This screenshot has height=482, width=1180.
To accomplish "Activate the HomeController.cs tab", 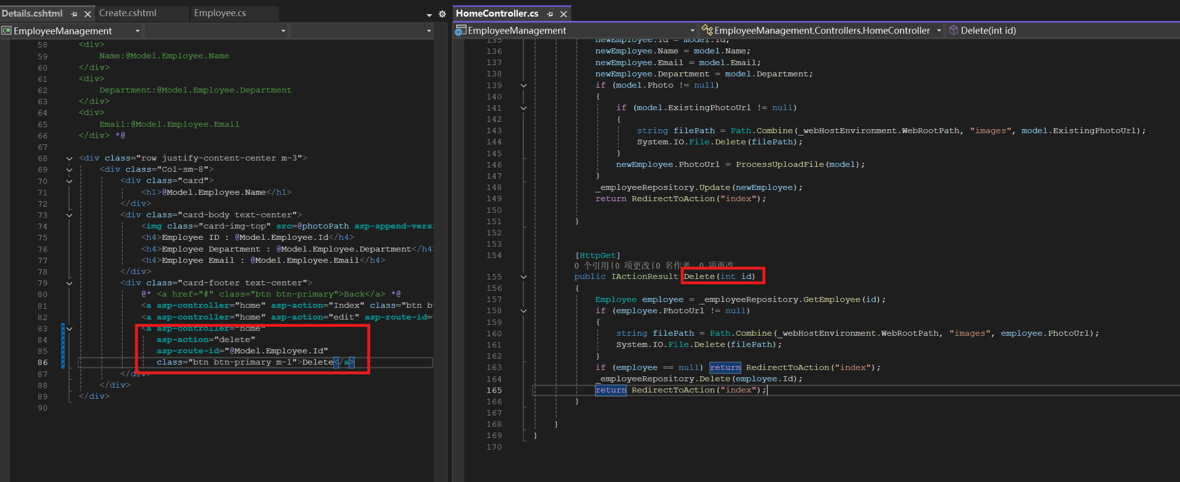I will click(497, 14).
